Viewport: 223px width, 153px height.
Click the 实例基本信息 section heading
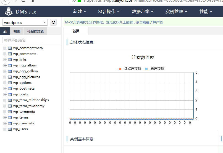point(82,139)
